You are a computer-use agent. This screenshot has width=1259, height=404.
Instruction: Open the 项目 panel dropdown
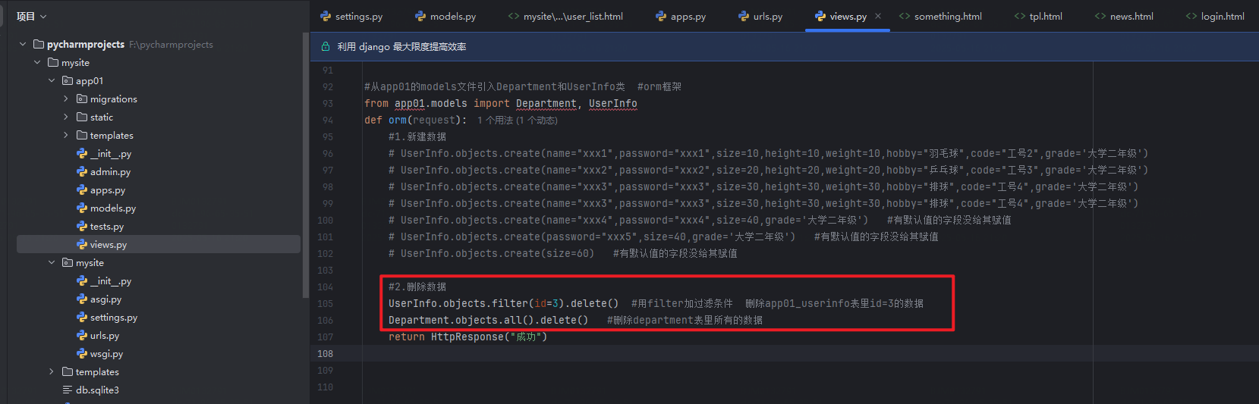(31, 16)
